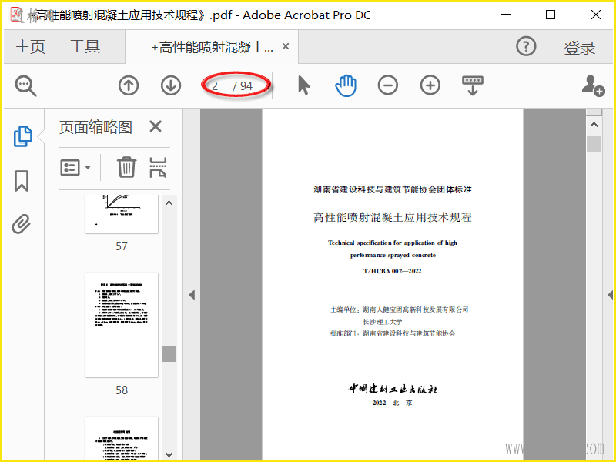The width and height of the screenshot is (616, 462).
Task: Maximize the Acrobat window
Action: point(551,15)
